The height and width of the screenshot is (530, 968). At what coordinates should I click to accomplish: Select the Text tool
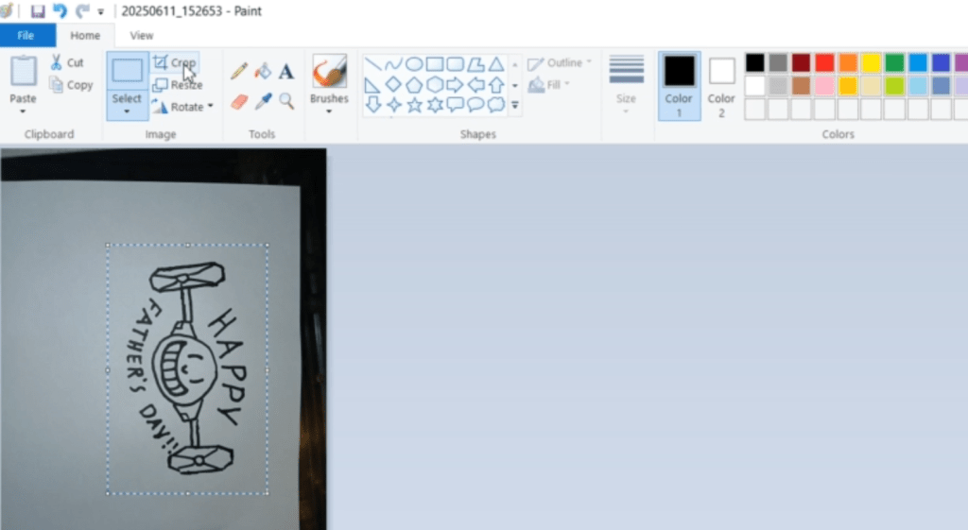[x=285, y=71]
